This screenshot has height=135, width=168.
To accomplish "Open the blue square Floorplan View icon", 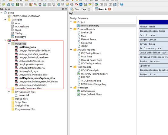I will click(x=45, y=4).
